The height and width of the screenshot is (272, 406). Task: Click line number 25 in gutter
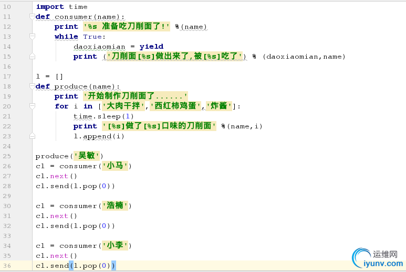tap(7, 156)
